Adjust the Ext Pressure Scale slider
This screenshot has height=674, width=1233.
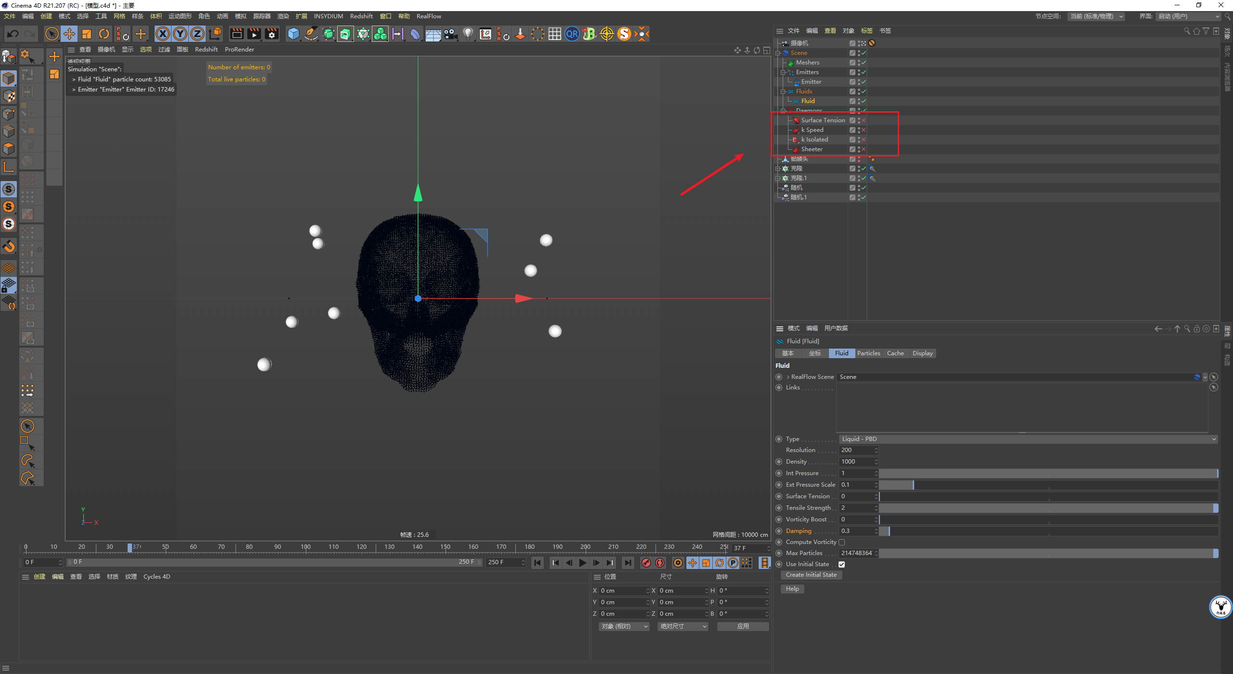[x=1049, y=485]
